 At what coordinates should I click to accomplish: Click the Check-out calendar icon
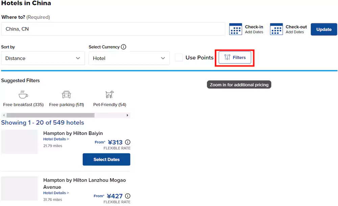tap(276, 29)
